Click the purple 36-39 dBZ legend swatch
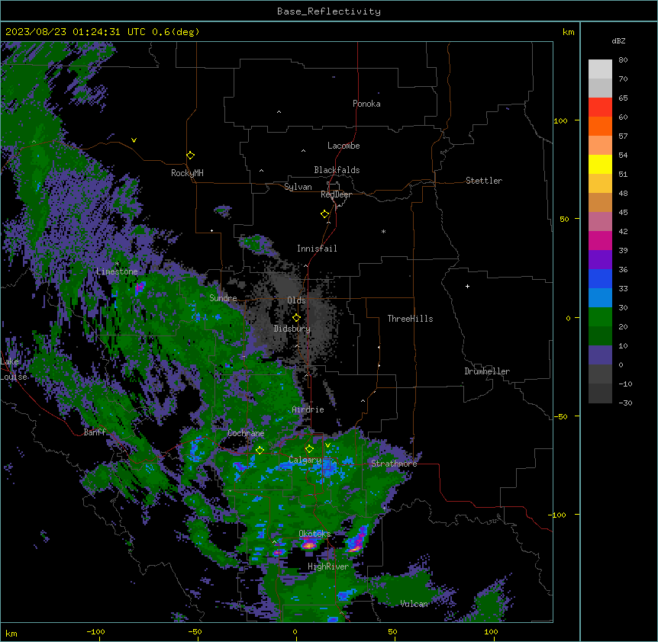Screen dimensions: 658x642 pyautogui.click(x=600, y=260)
